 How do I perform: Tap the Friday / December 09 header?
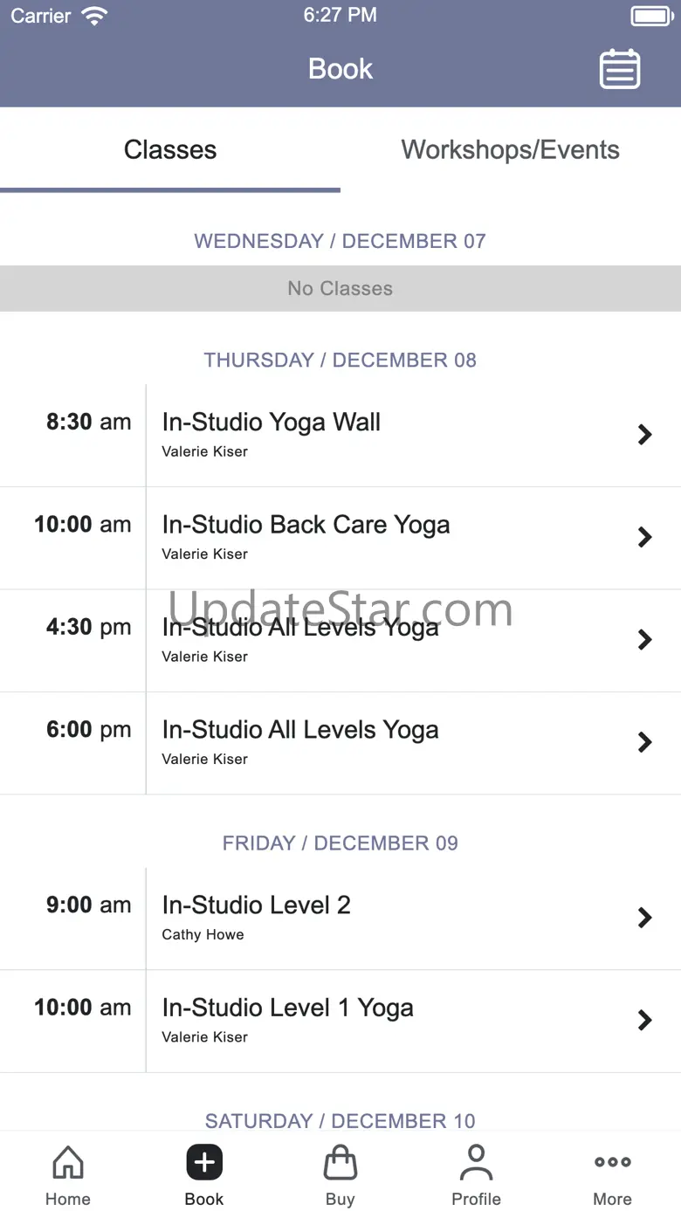point(340,843)
